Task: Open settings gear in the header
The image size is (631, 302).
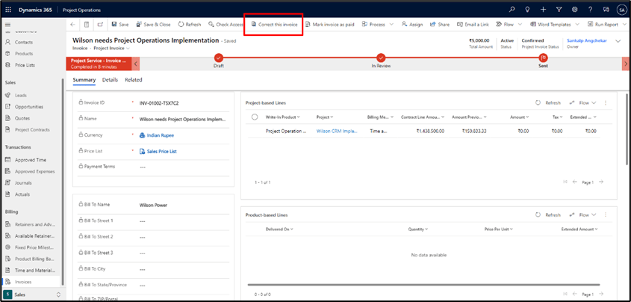Action: 574,9
